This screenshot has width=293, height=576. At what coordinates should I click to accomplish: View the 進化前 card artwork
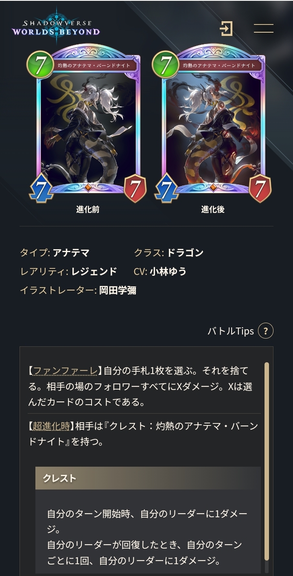point(88,122)
